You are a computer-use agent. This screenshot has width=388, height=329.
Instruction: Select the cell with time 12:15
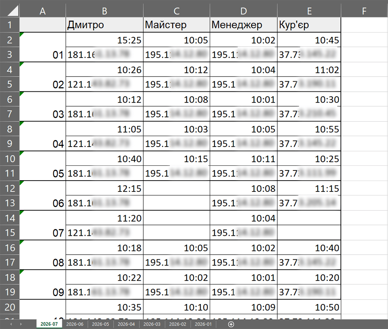pos(105,188)
